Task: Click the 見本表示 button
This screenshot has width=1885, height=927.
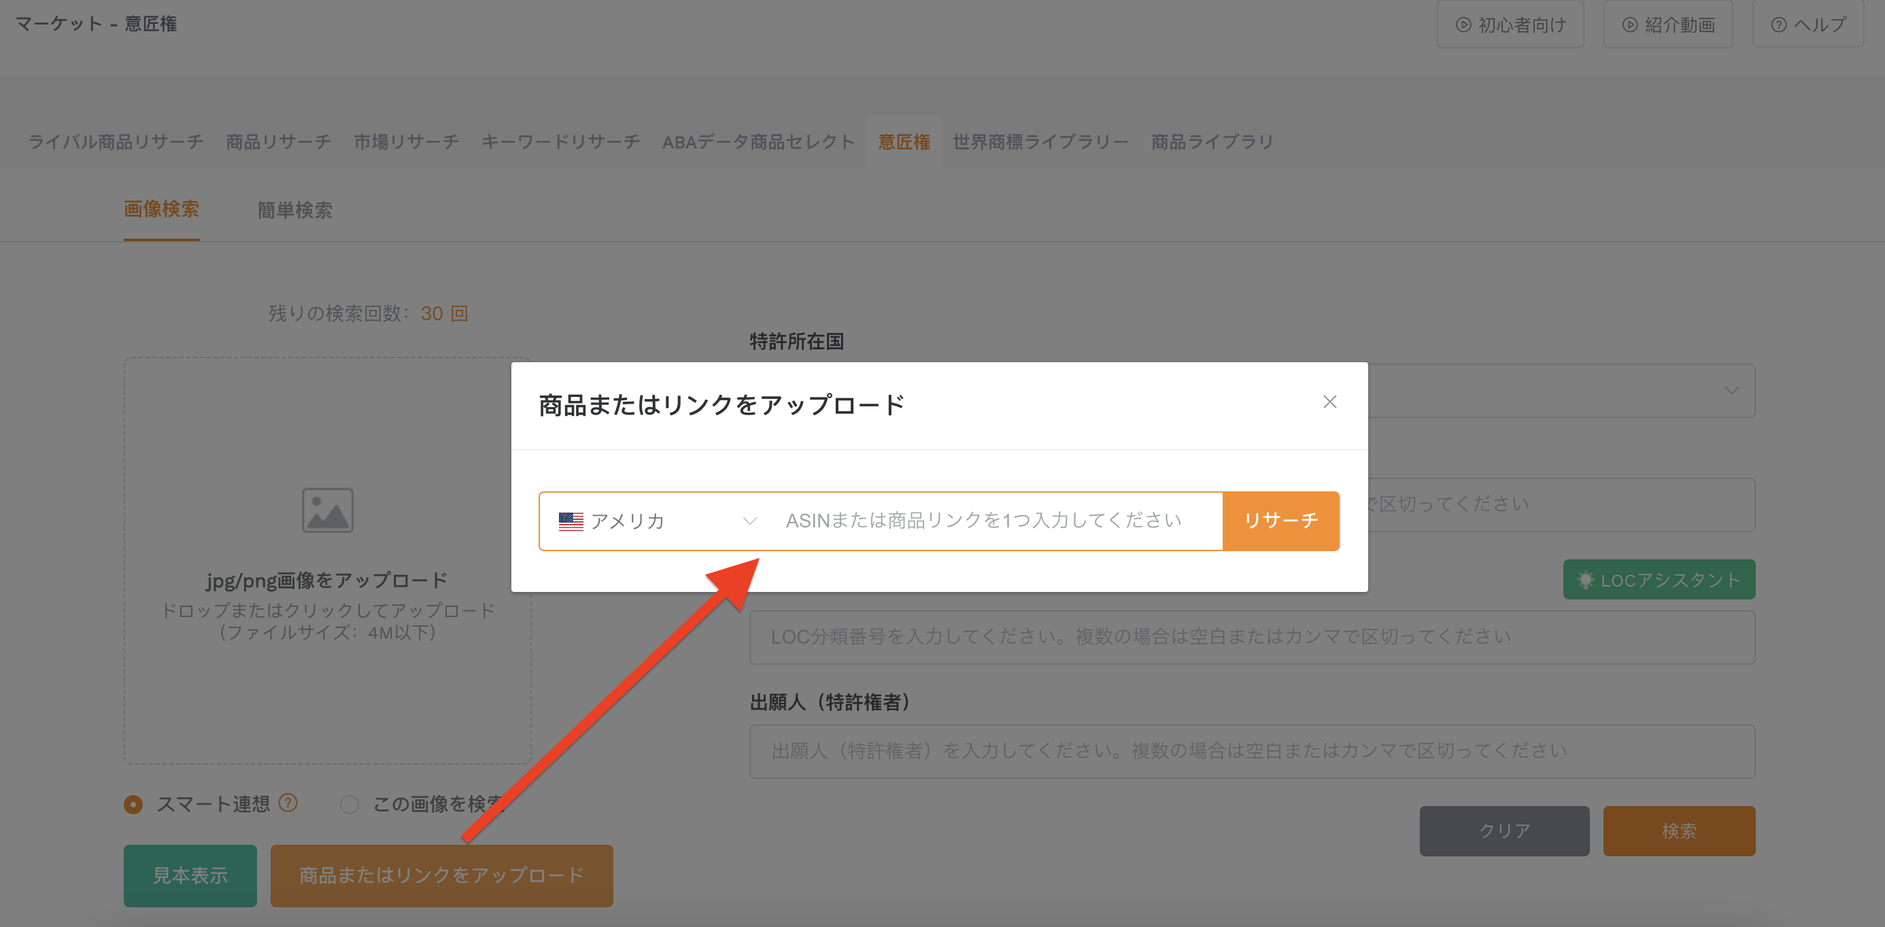Action: (x=190, y=875)
